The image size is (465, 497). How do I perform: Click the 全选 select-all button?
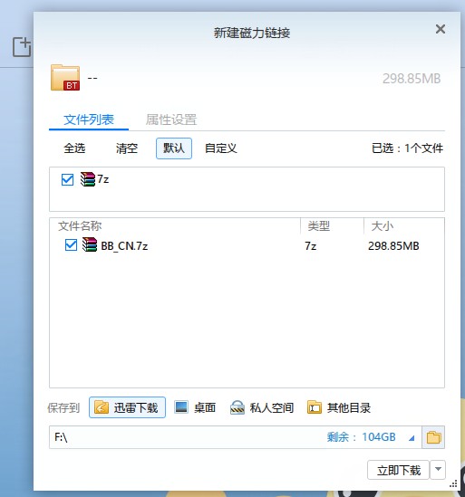click(74, 148)
